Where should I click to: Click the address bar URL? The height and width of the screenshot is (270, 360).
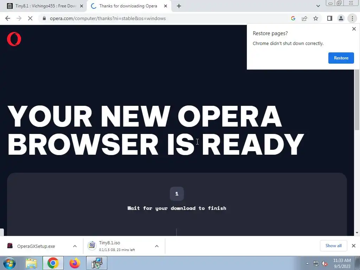click(x=108, y=18)
